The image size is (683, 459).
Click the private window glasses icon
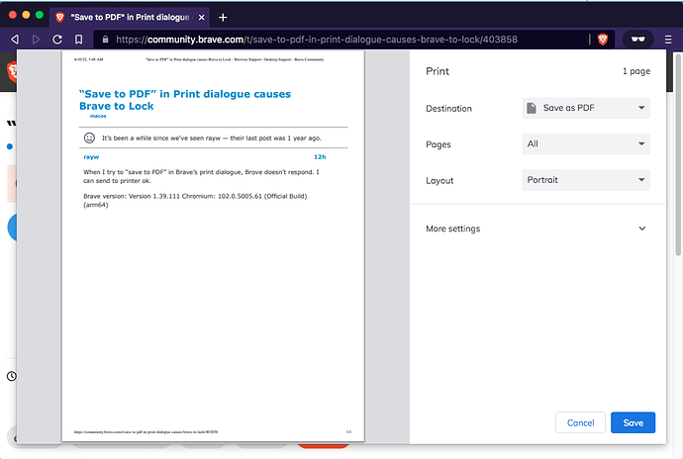tap(638, 40)
